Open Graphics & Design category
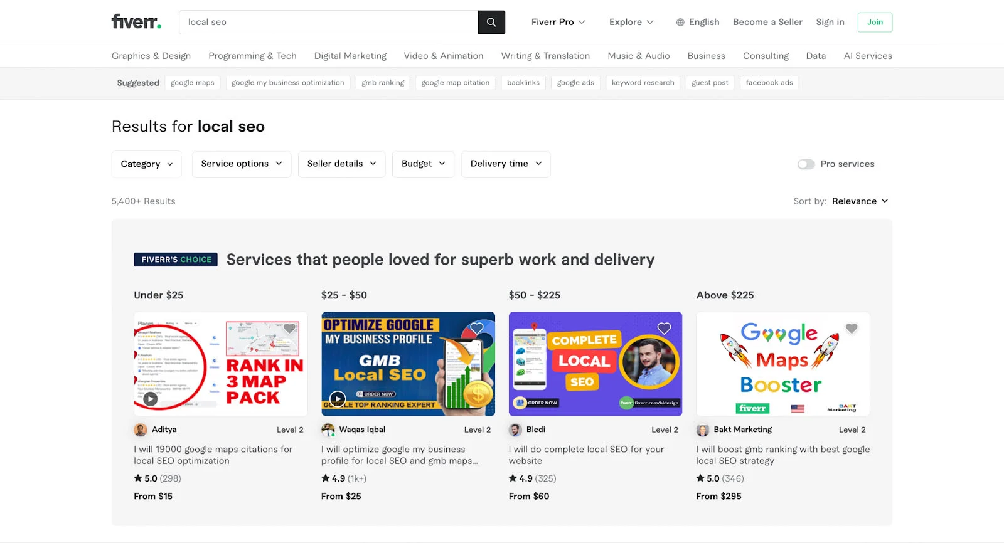 point(151,56)
